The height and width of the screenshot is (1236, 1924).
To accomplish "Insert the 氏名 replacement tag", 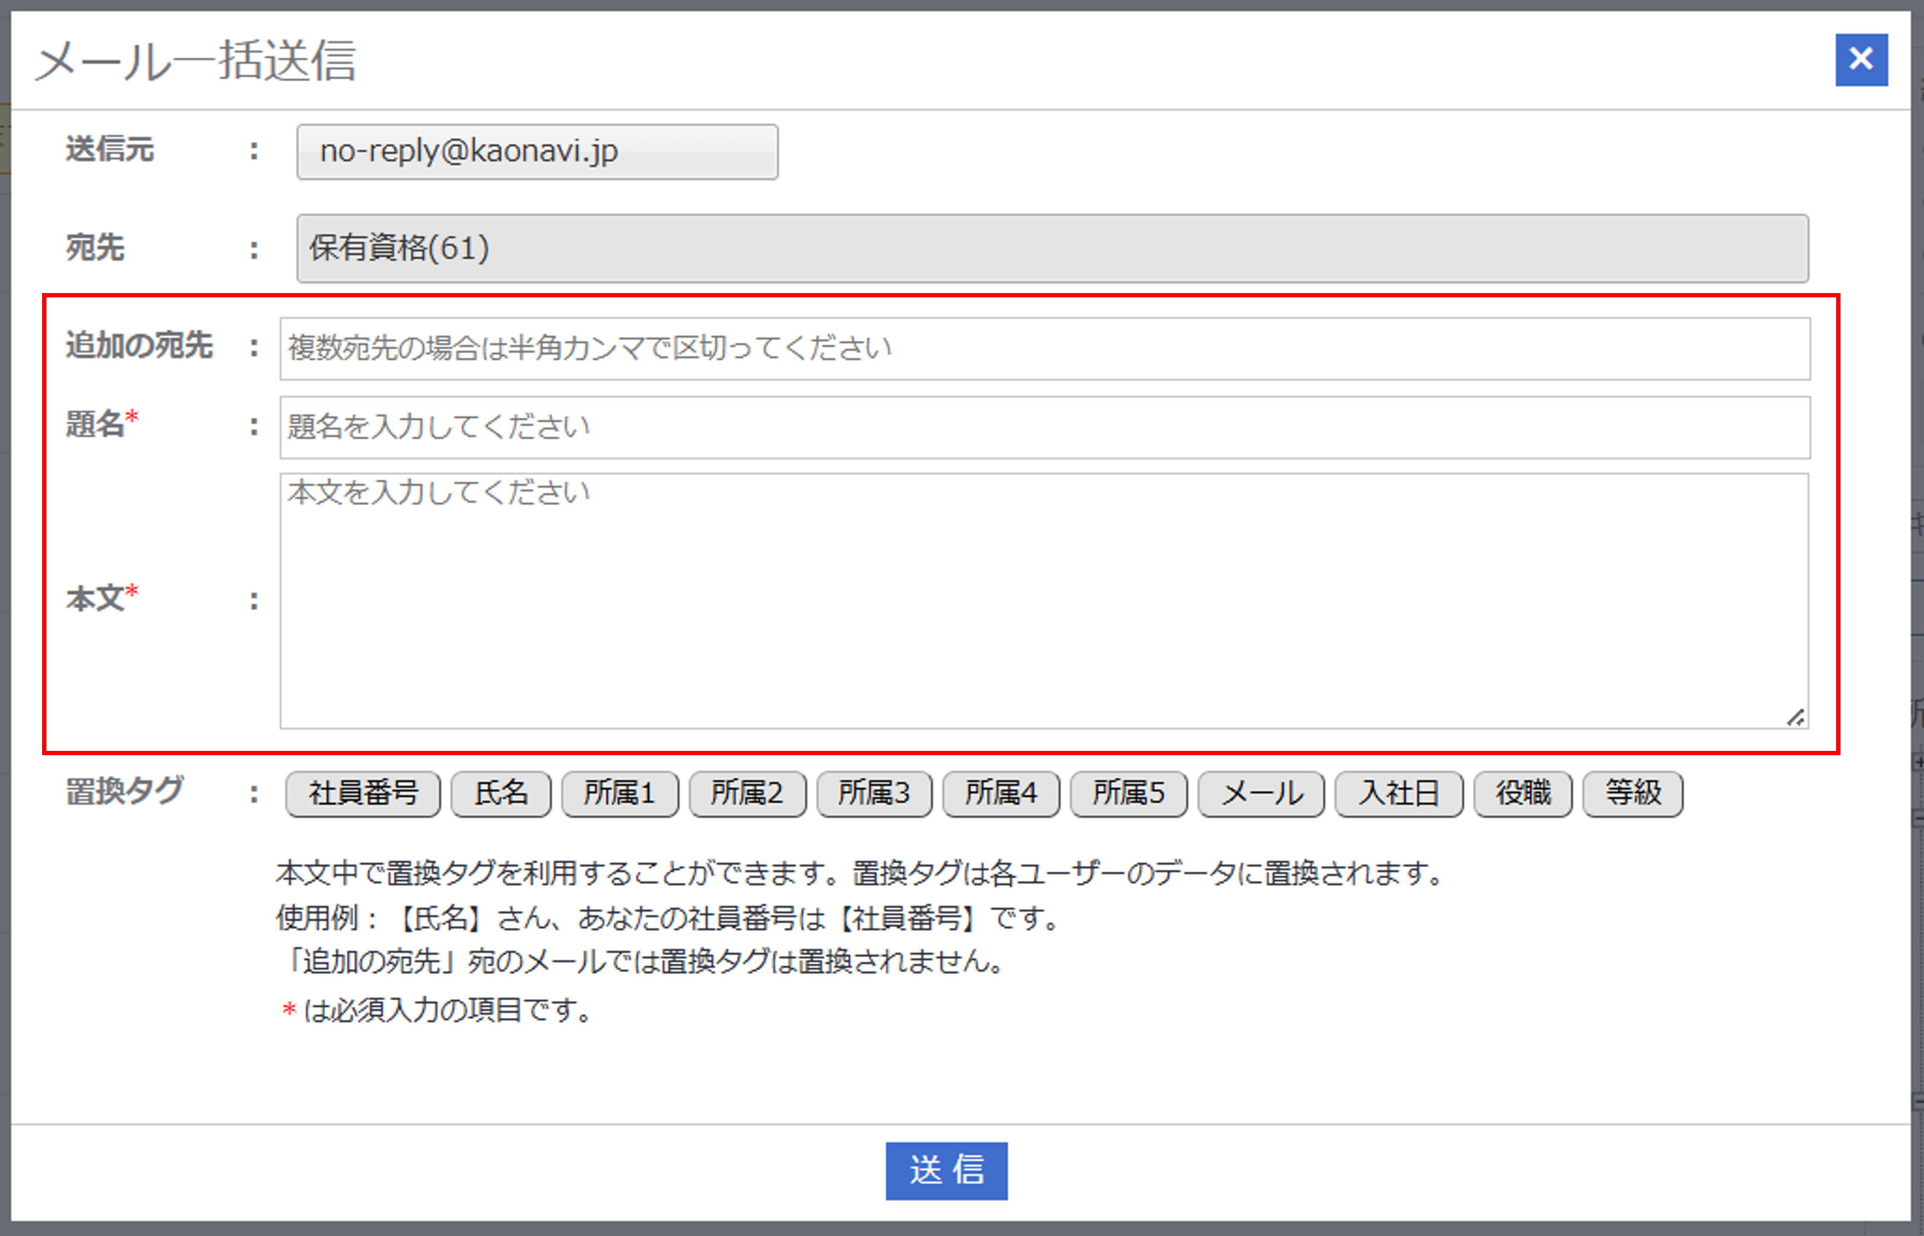I will 501,794.
